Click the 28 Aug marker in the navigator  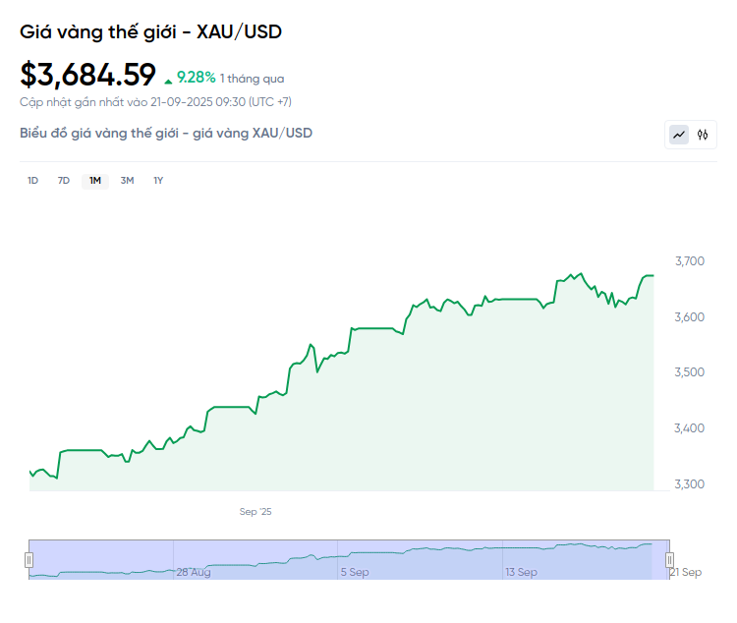[194, 572]
